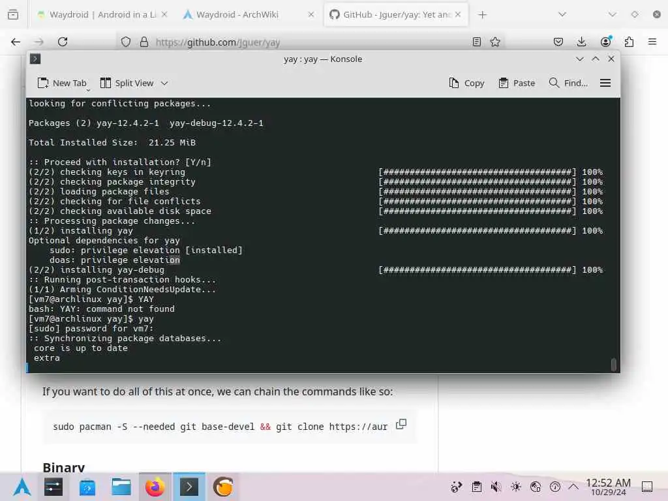Click Split View in Konsole toolbar

click(x=127, y=83)
